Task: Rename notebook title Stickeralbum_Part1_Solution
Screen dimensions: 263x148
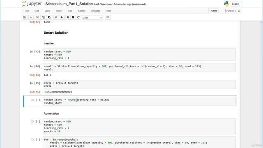Action: point(69,4)
